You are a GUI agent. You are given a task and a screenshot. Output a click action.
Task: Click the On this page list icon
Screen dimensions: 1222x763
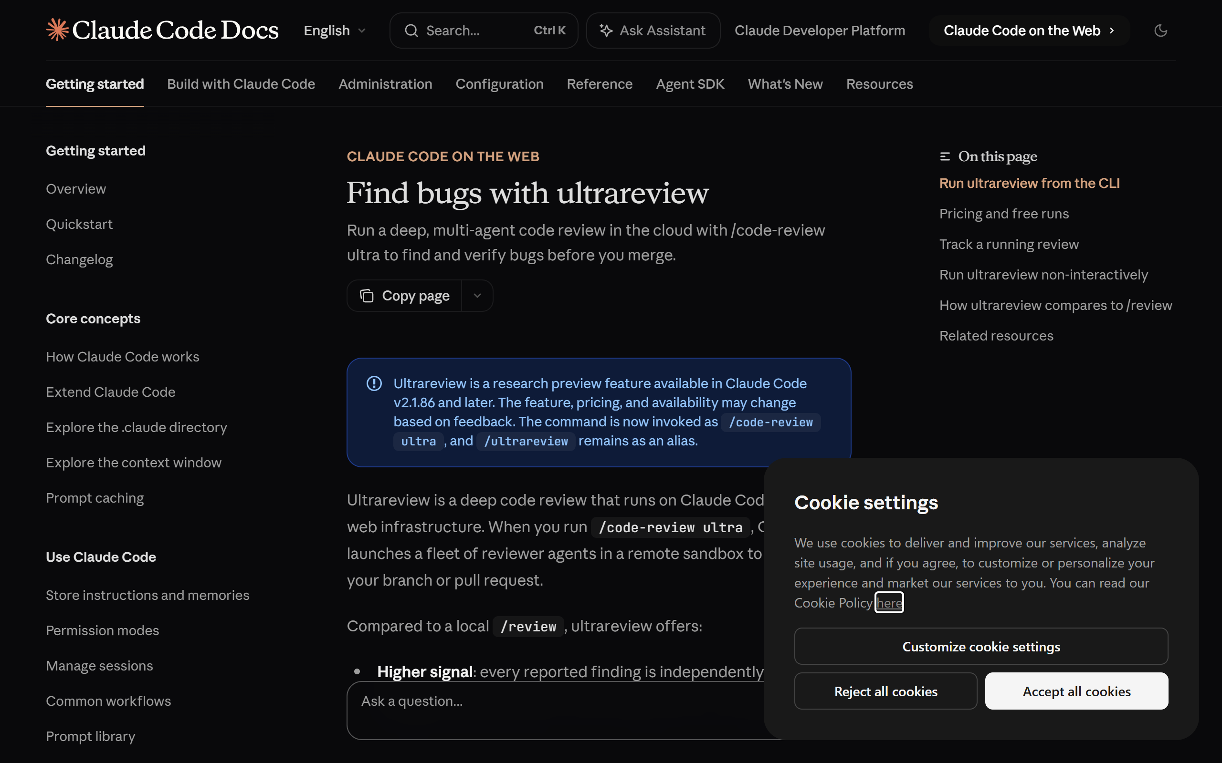click(x=945, y=156)
